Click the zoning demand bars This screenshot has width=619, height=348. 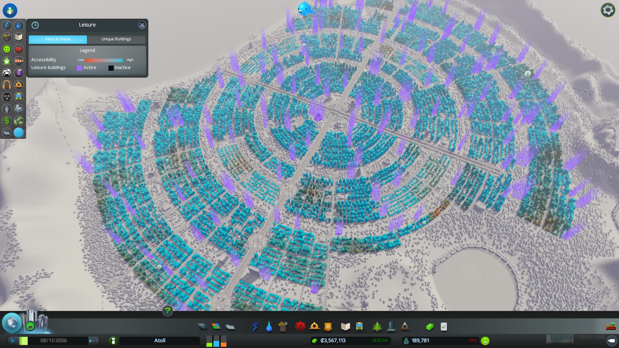tap(216, 341)
